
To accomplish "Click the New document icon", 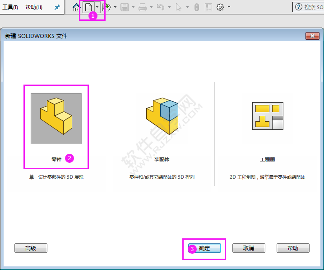I will (x=88, y=7).
